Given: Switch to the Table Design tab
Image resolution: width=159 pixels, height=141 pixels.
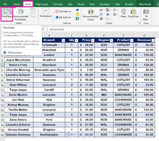Looking at the screenshot, I should point(145,4).
